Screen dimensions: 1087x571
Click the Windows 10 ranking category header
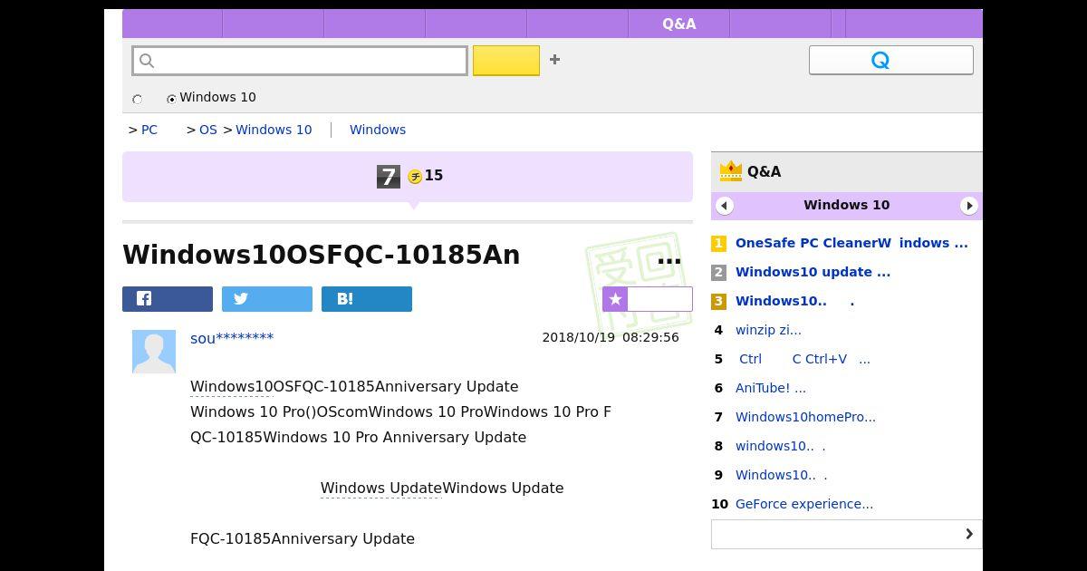pyautogui.click(x=847, y=205)
